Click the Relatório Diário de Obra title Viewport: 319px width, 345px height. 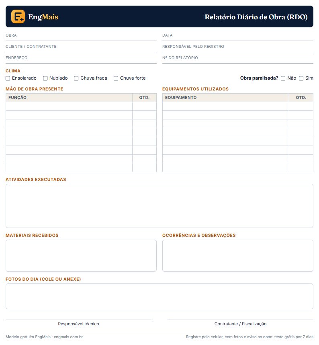pyautogui.click(x=256, y=17)
